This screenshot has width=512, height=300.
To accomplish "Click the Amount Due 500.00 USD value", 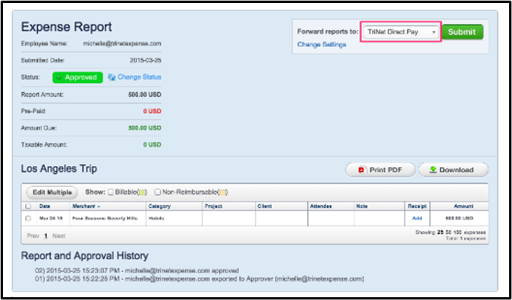I will [x=144, y=128].
